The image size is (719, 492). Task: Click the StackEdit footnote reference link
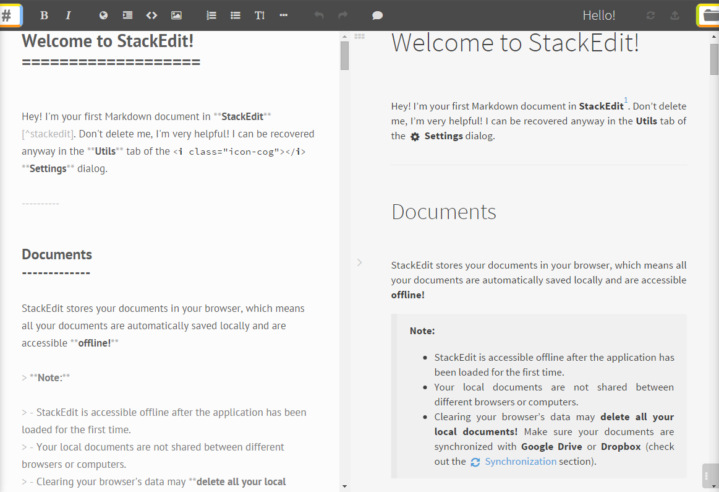coord(625,100)
